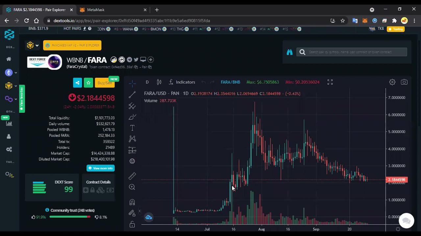
Task: Copy the token contract address
Action: 136,67
